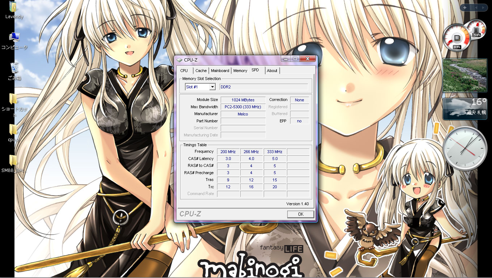Viewport: 492px width, 278px height.
Task: Click the 266 MHz frequency cell
Action: (x=251, y=152)
